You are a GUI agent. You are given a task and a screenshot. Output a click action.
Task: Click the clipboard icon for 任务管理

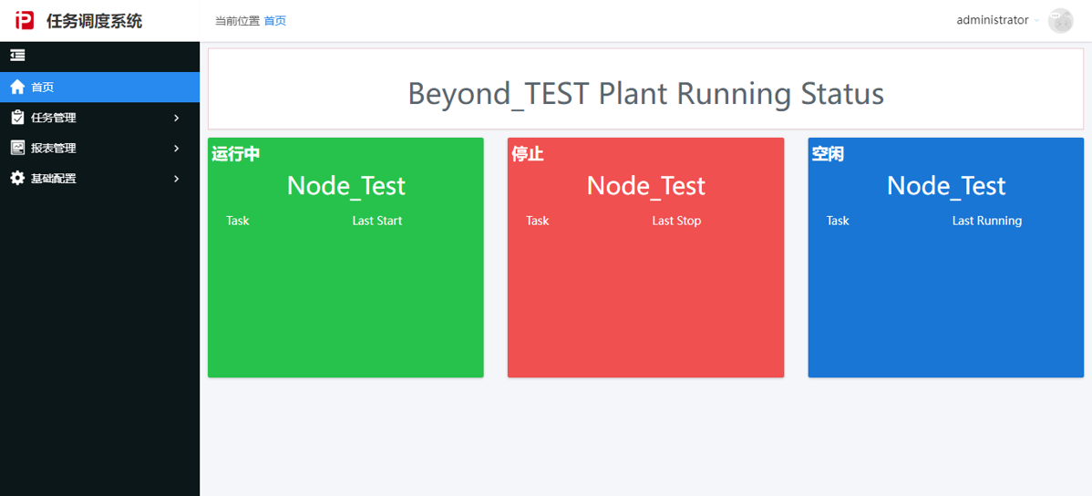pos(17,117)
